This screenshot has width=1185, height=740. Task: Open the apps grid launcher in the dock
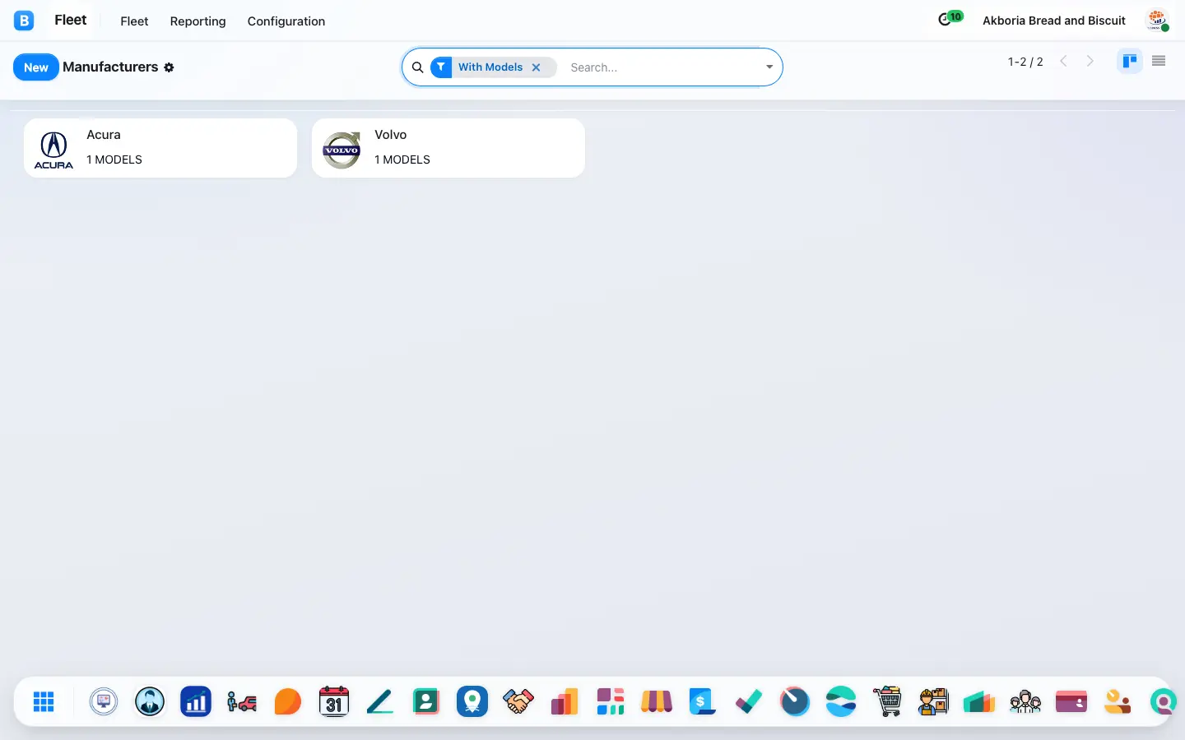[44, 701]
